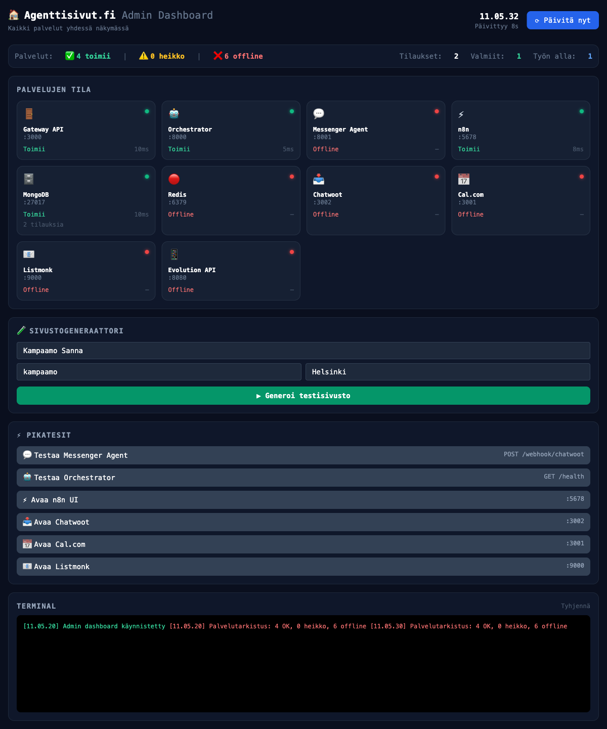Click the Generoi testisivusto button

coord(303,396)
